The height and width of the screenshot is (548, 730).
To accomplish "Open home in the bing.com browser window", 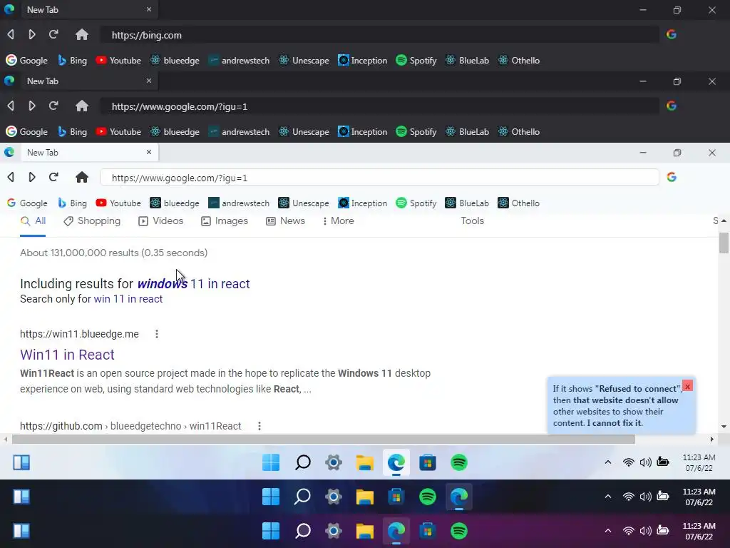I will click(x=82, y=34).
